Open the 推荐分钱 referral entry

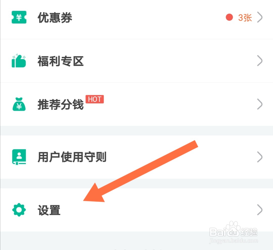click(136, 104)
